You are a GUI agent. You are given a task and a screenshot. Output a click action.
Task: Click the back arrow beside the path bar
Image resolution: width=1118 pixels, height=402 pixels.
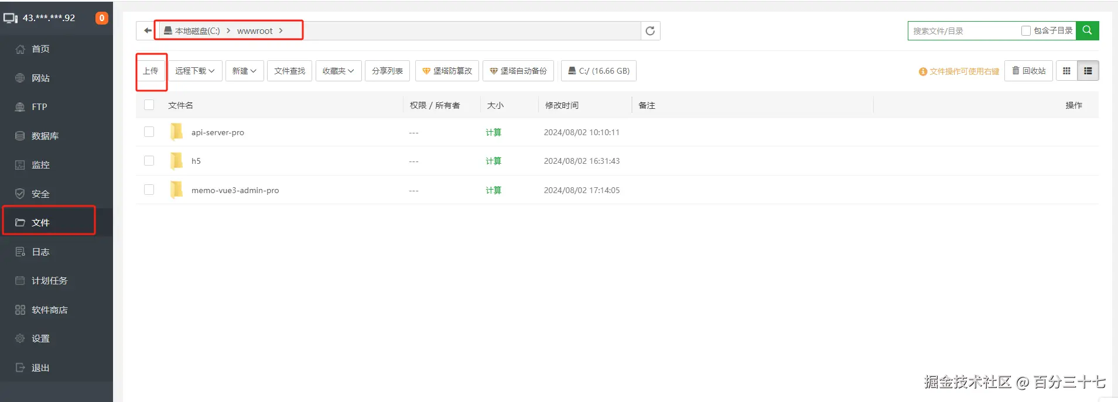[148, 31]
